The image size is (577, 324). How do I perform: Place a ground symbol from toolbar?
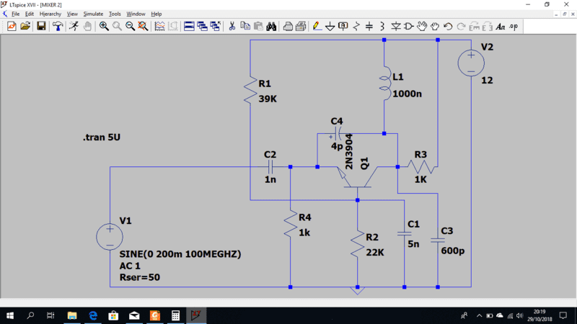[x=330, y=27]
